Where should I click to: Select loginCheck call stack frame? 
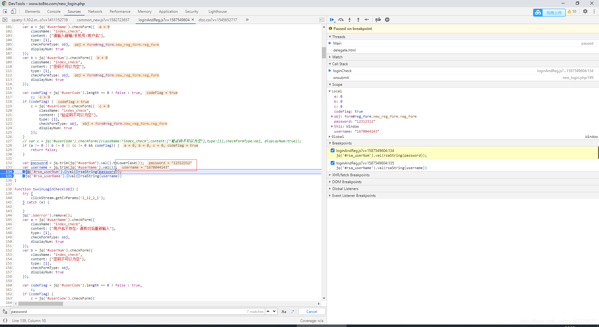[x=463, y=71]
